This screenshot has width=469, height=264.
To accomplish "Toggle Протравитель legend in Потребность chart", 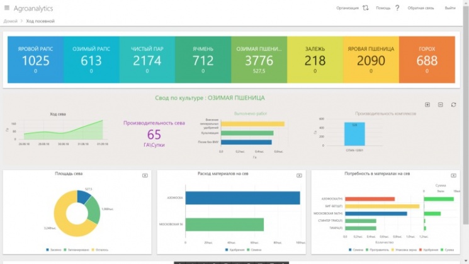I will pos(377,250).
